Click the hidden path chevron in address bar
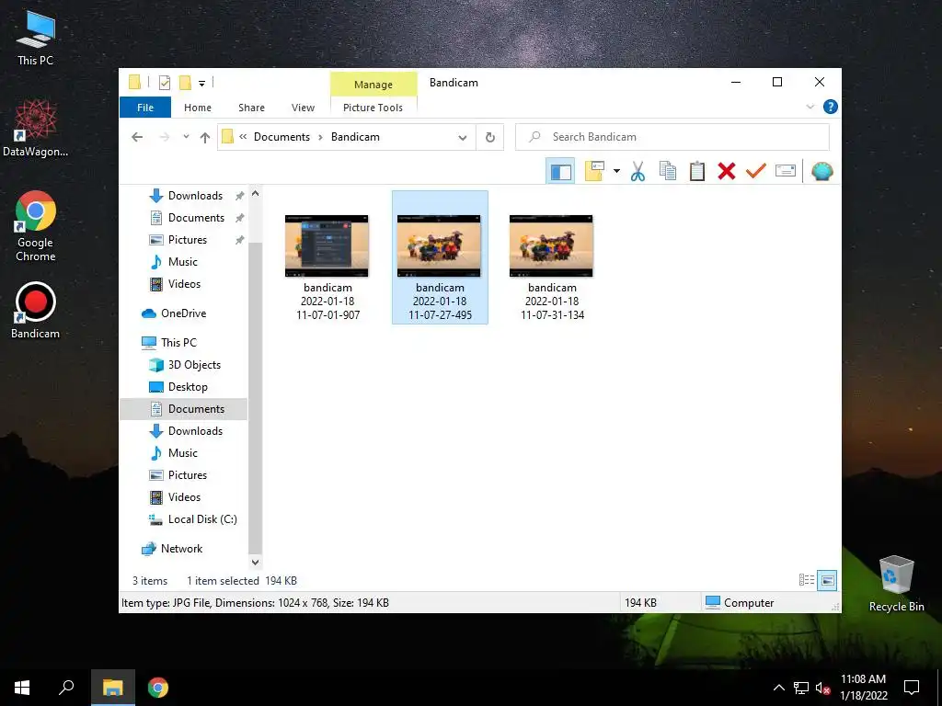The width and height of the screenshot is (942, 706). pyautogui.click(x=243, y=137)
